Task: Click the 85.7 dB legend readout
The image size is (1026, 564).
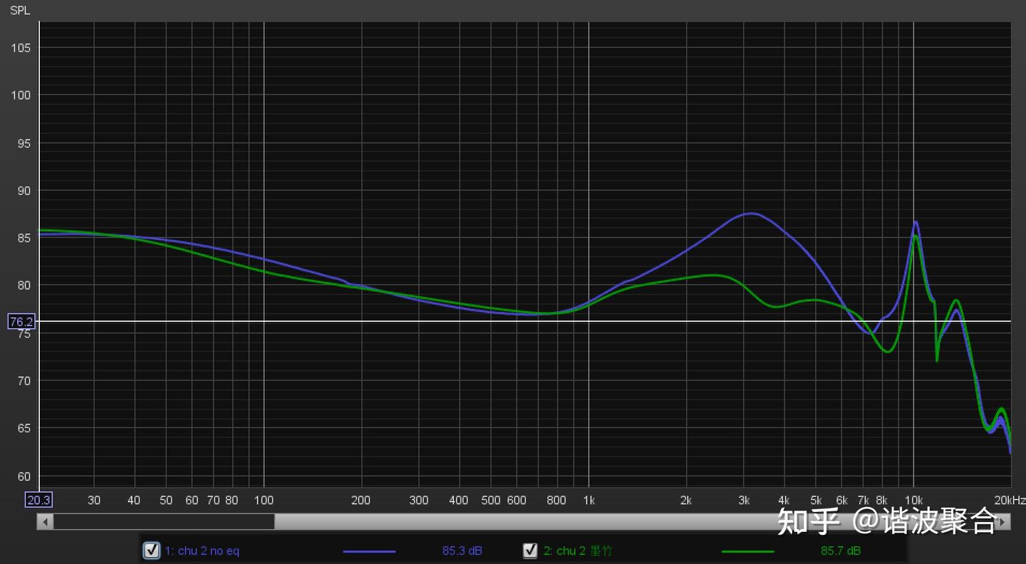Action: pyautogui.click(x=841, y=551)
